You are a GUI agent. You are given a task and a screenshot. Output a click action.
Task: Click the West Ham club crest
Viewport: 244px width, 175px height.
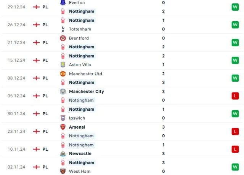point(63,171)
